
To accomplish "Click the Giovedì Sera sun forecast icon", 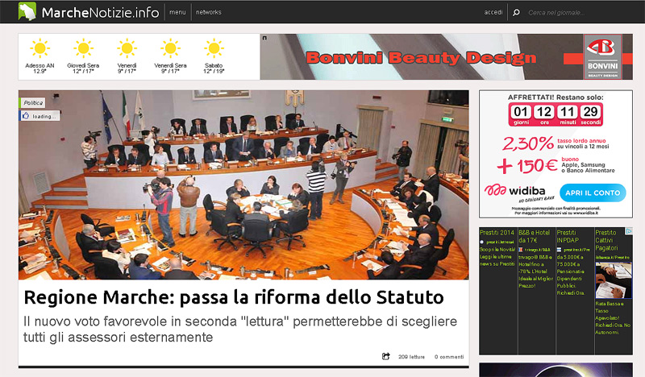I will [x=83, y=48].
